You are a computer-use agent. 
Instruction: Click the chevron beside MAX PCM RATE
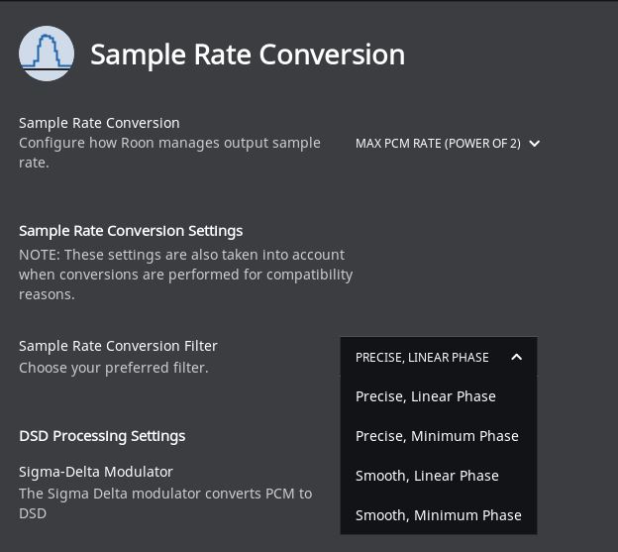pyautogui.click(x=535, y=144)
